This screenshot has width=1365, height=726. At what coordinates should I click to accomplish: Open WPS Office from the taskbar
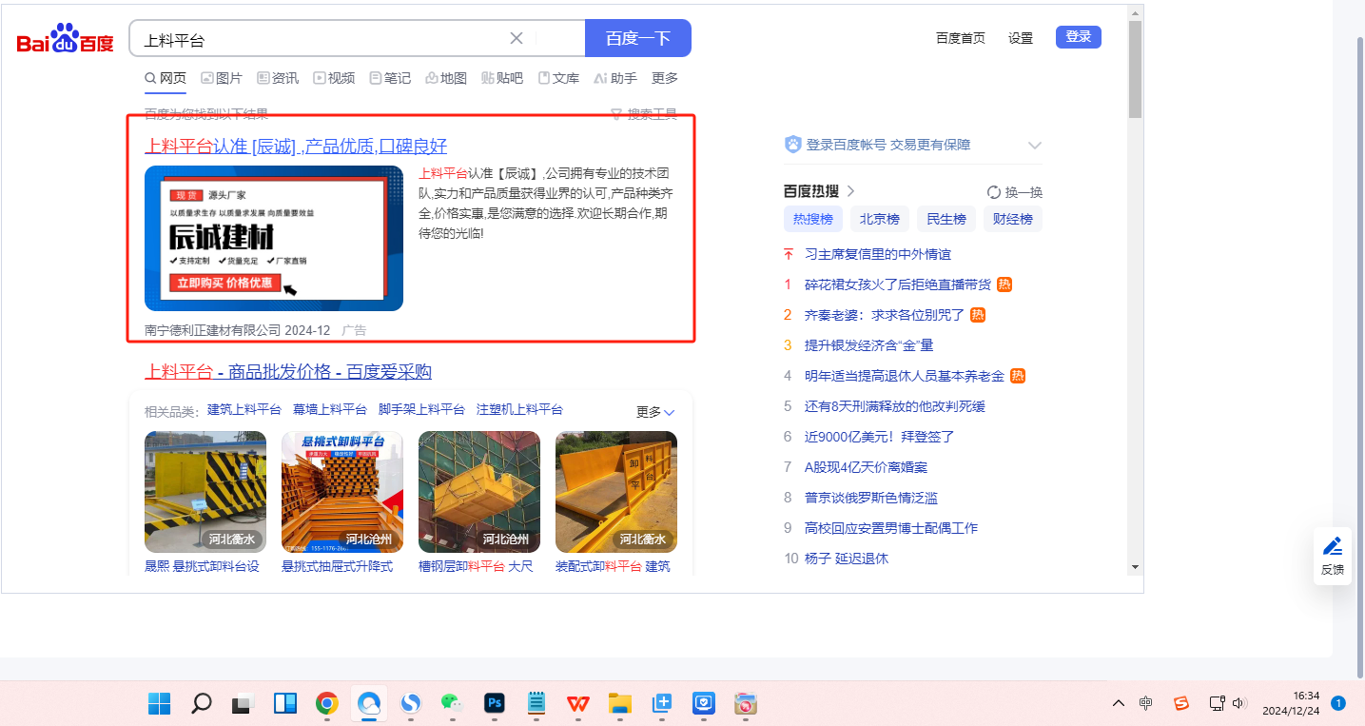point(577,704)
